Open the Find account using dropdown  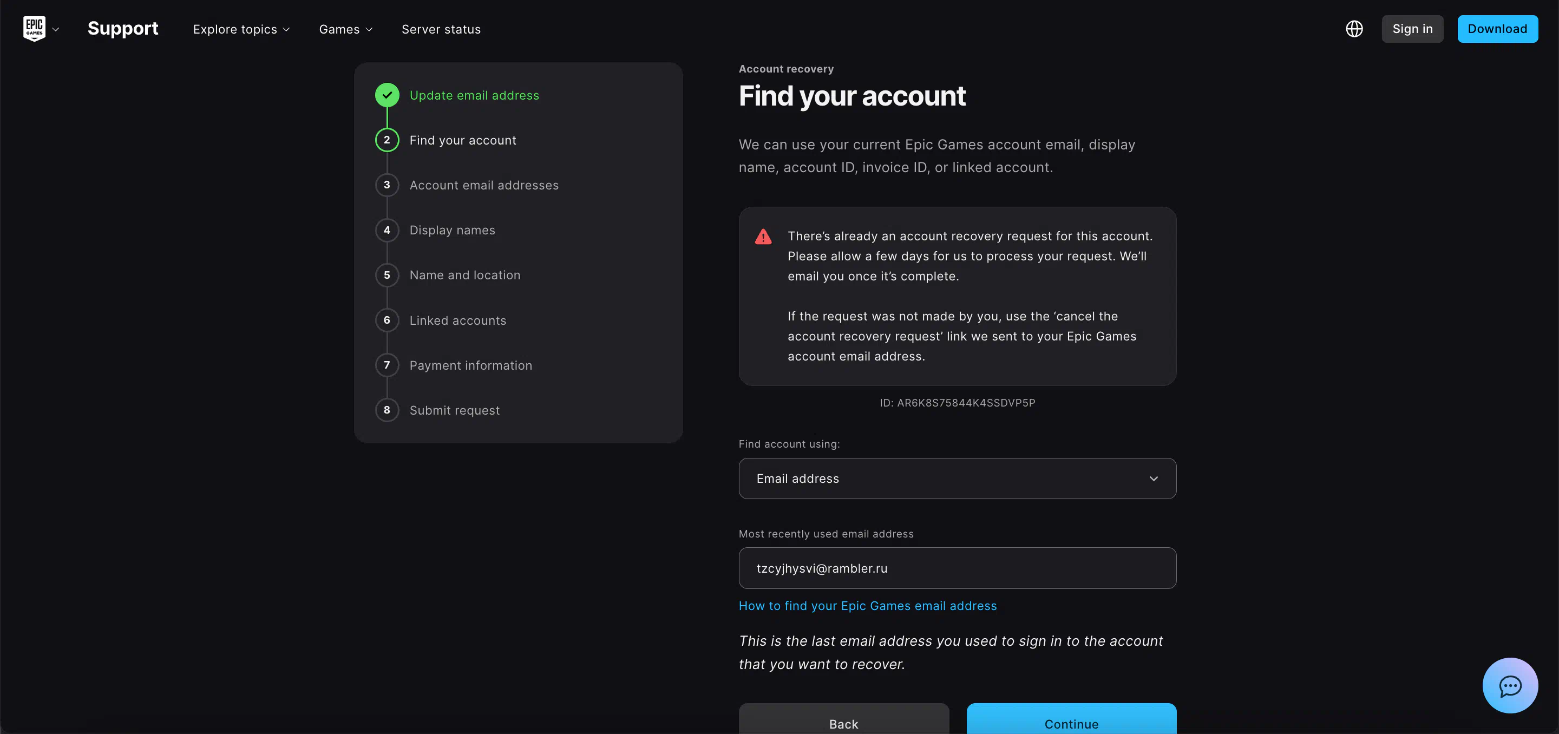(957, 478)
